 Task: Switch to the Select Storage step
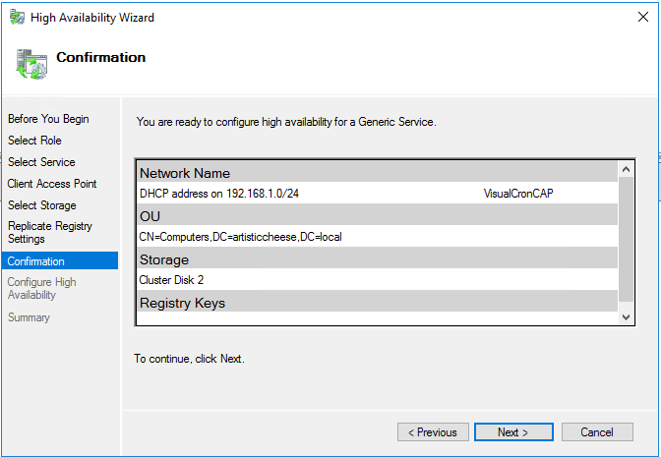[42, 205]
